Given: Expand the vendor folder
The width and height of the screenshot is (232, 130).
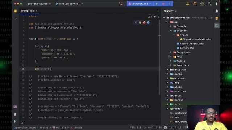Looking at the screenshot, I should [x=167, y=109].
